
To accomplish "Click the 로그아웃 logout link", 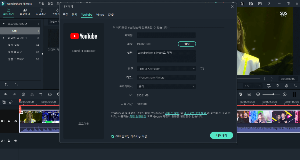I will pyautogui.click(x=84, y=124).
